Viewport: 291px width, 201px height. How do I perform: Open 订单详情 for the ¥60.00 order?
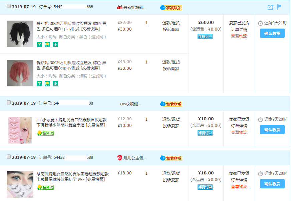239,30
